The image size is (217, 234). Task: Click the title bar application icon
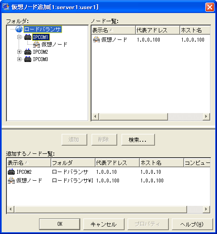(x=6, y=7)
